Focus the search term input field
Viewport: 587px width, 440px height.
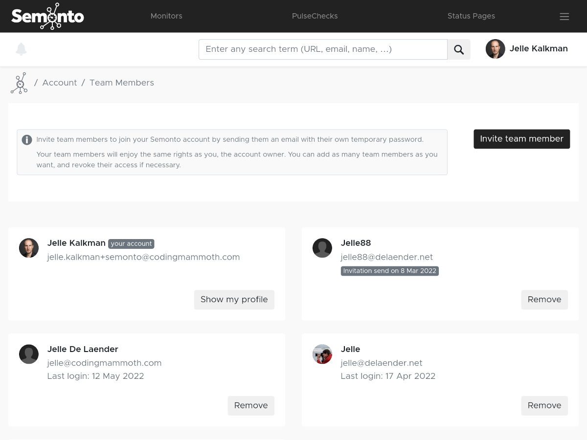pyautogui.click(x=323, y=49)
